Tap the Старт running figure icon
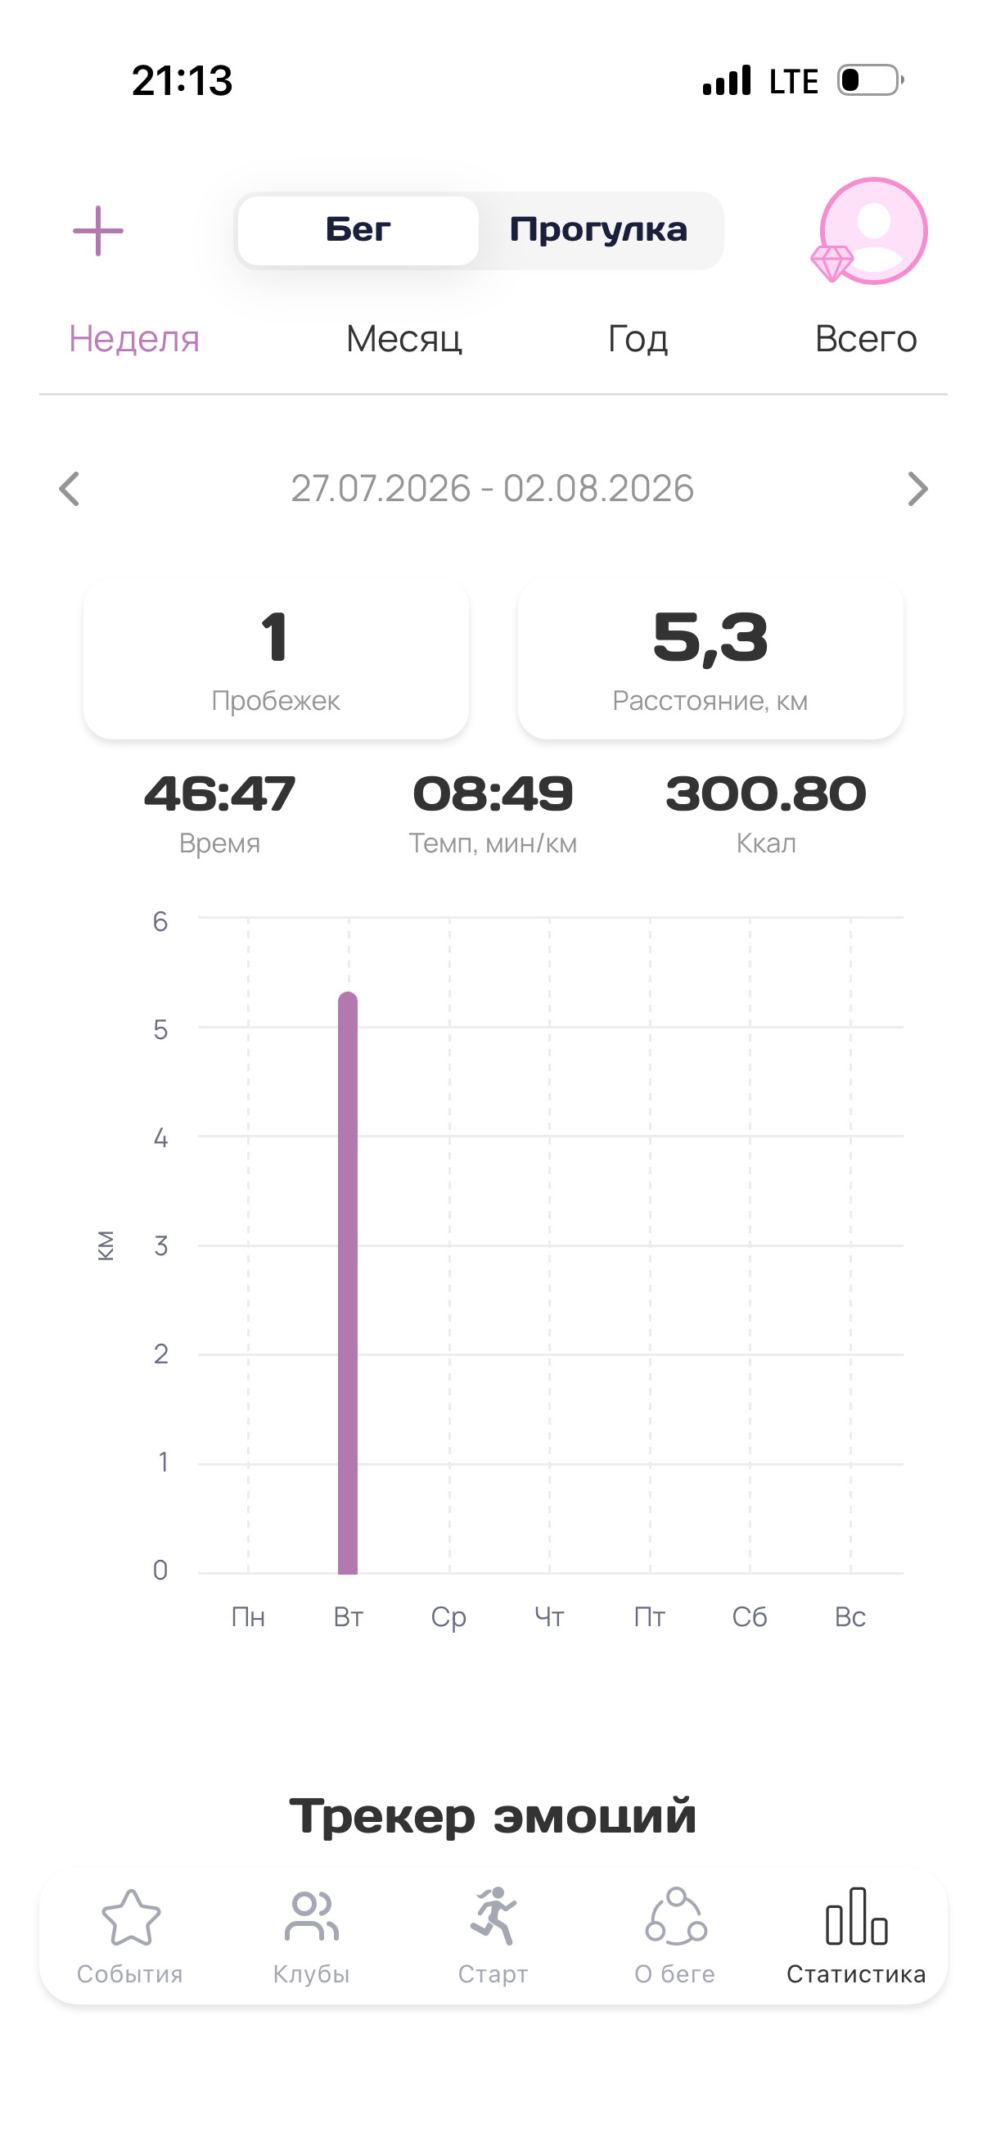Viewport: 987px width, 2147px height. 493,1916
